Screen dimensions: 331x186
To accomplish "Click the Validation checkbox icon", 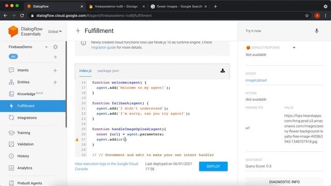I will tap(11, 144).
